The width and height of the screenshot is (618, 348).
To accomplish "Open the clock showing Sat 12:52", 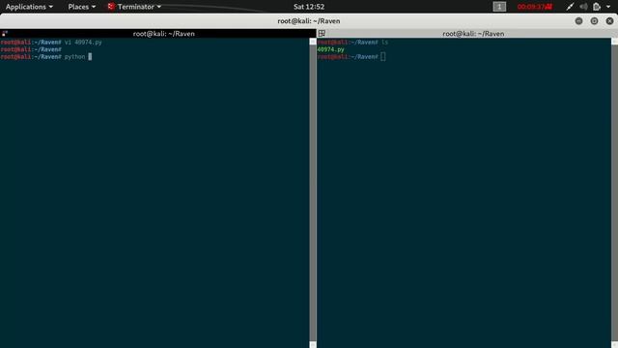I will [309, 7].
